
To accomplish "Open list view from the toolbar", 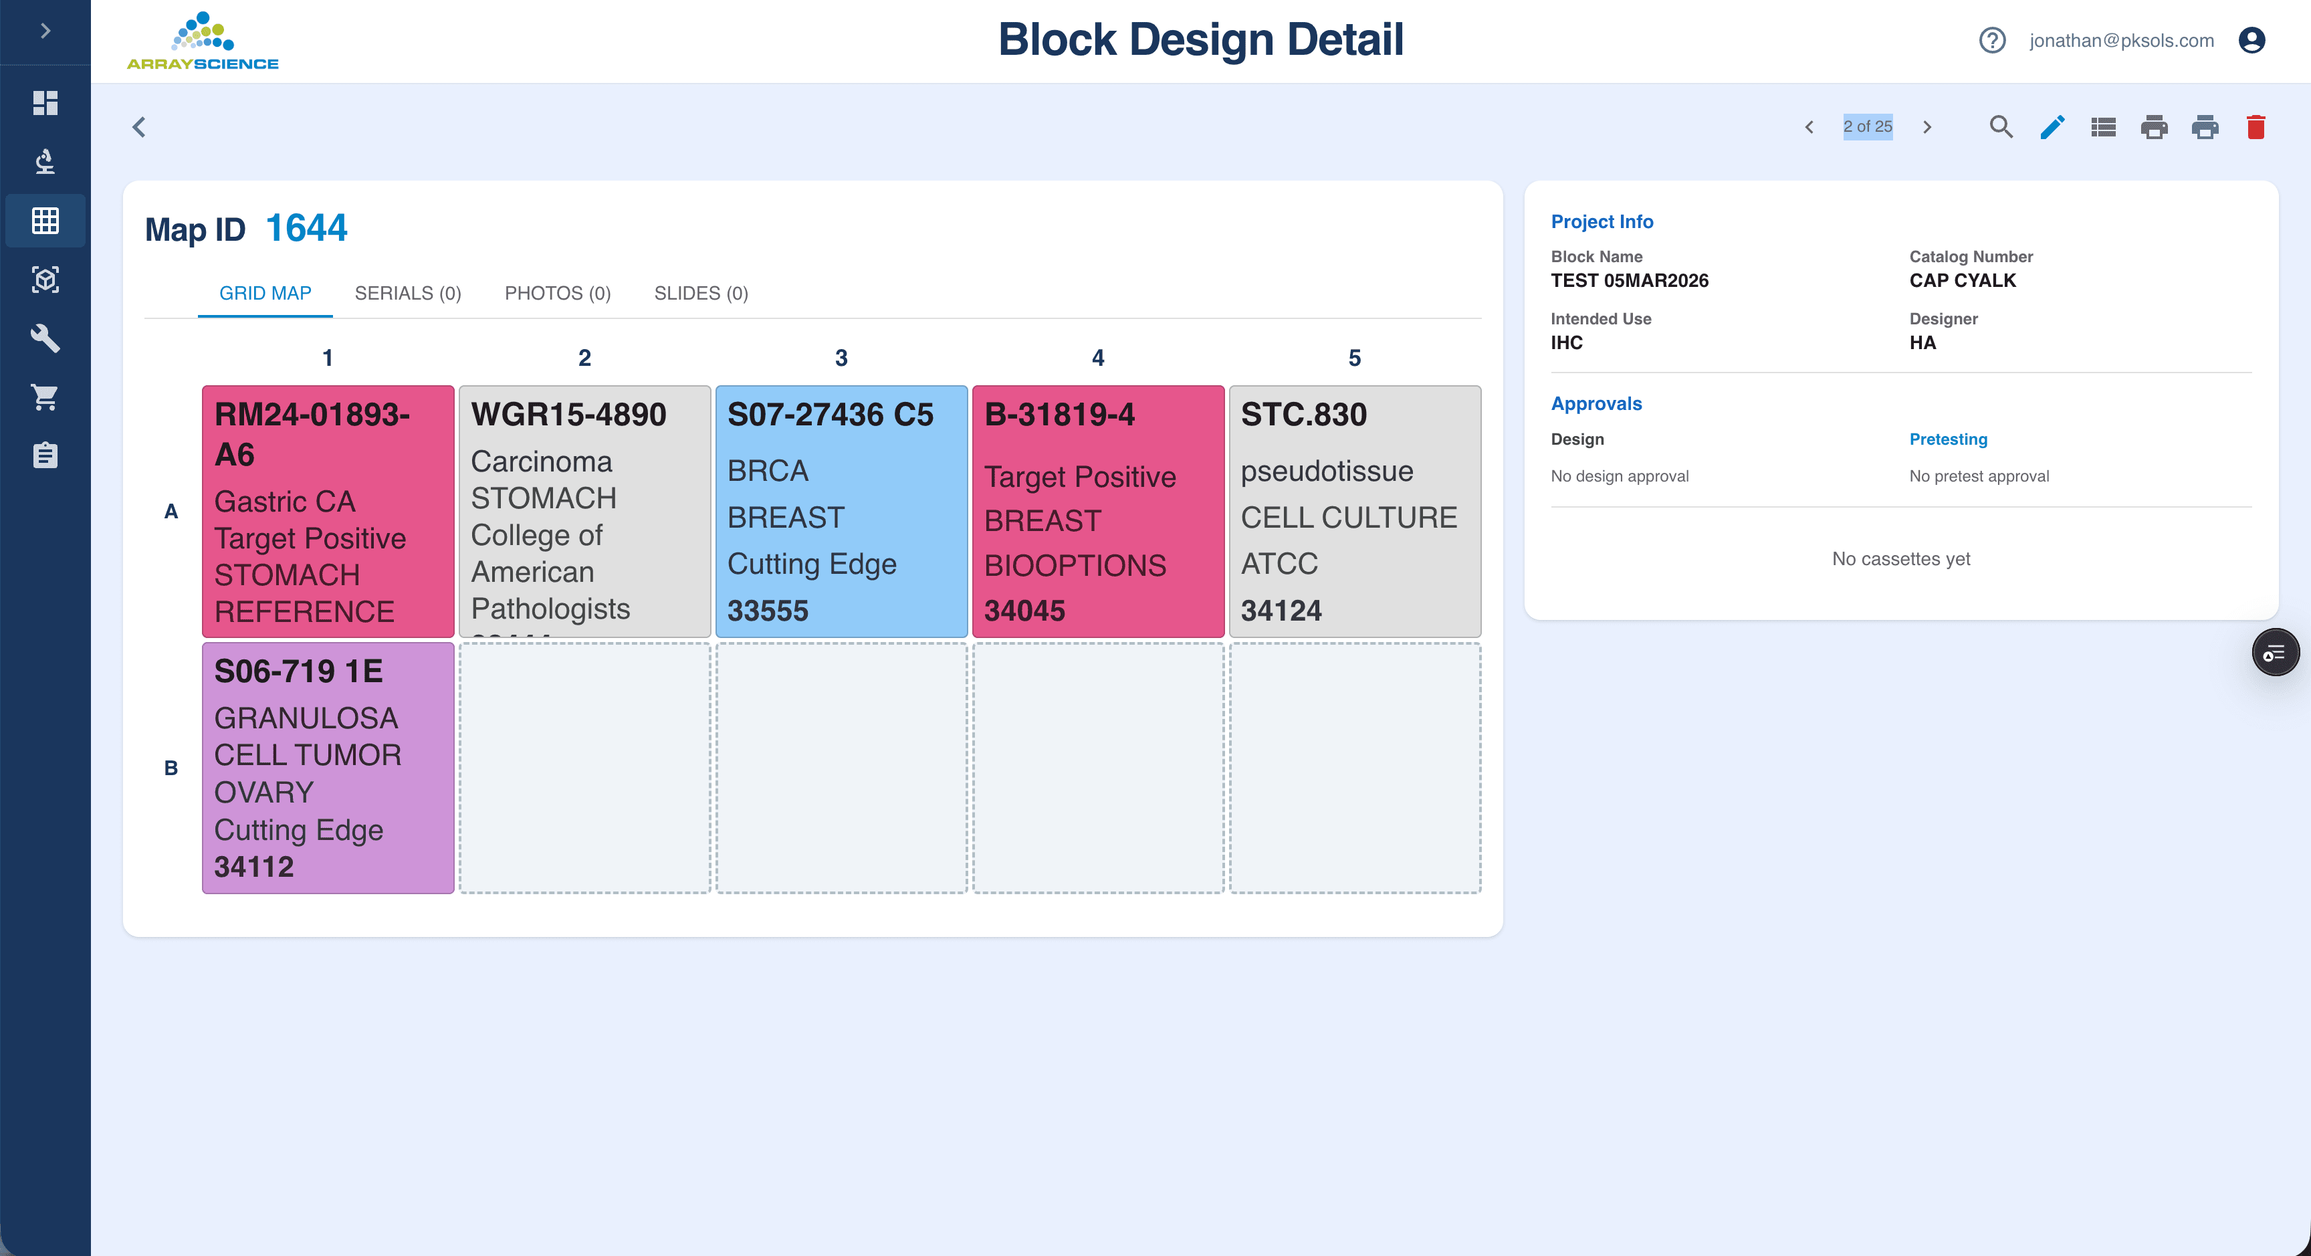I will (2102, 127).
